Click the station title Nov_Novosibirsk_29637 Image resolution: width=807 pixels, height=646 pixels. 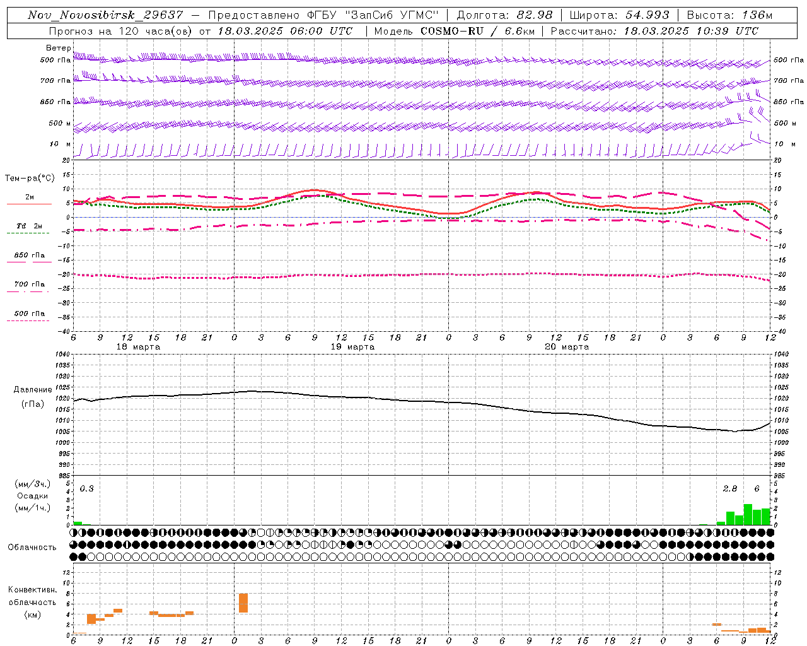click(x=105, y=15)
